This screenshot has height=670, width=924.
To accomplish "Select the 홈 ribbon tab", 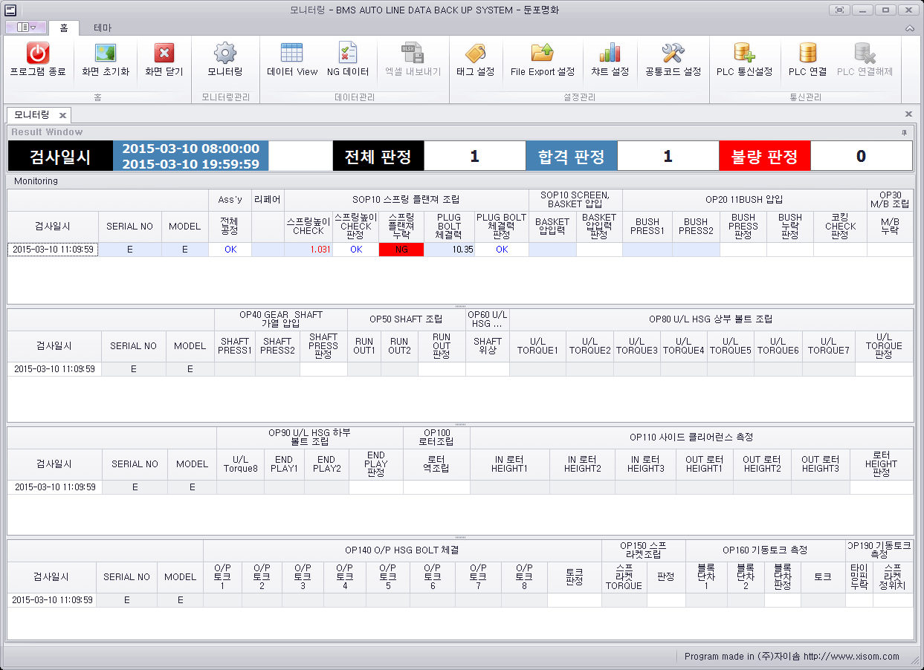I will click(64, 27).
